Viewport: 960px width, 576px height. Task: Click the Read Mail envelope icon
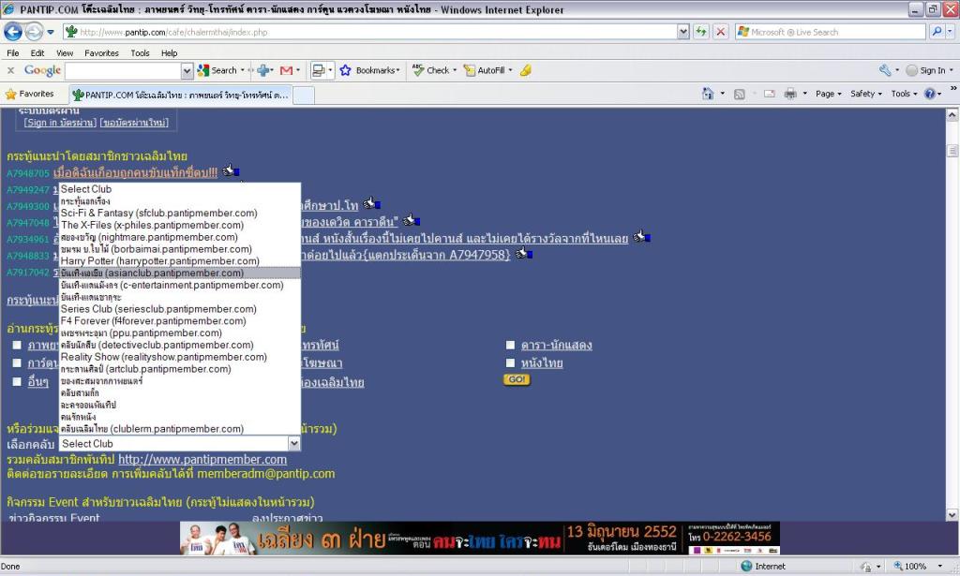(x=770, y=94)
